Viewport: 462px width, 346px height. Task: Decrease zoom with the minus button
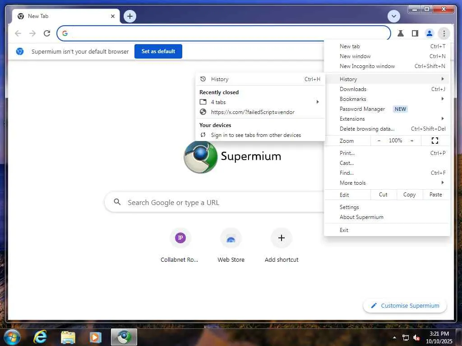coord(379,141)
